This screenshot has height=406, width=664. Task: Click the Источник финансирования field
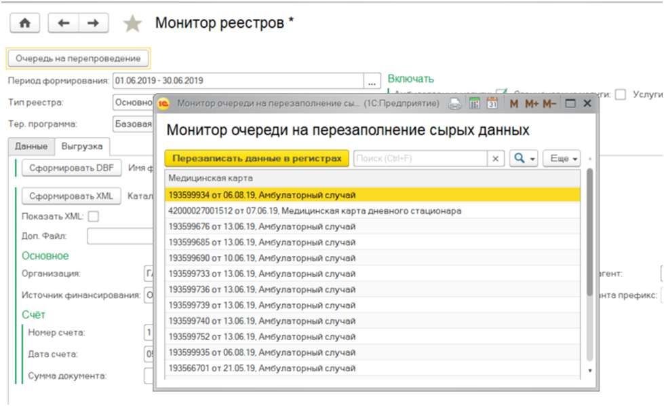(x=149, y=295)
